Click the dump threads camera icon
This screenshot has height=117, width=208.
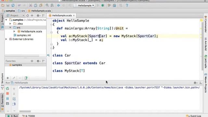7,104
